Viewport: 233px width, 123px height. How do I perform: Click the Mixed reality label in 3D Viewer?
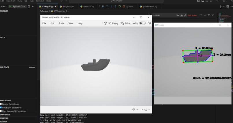131,23
